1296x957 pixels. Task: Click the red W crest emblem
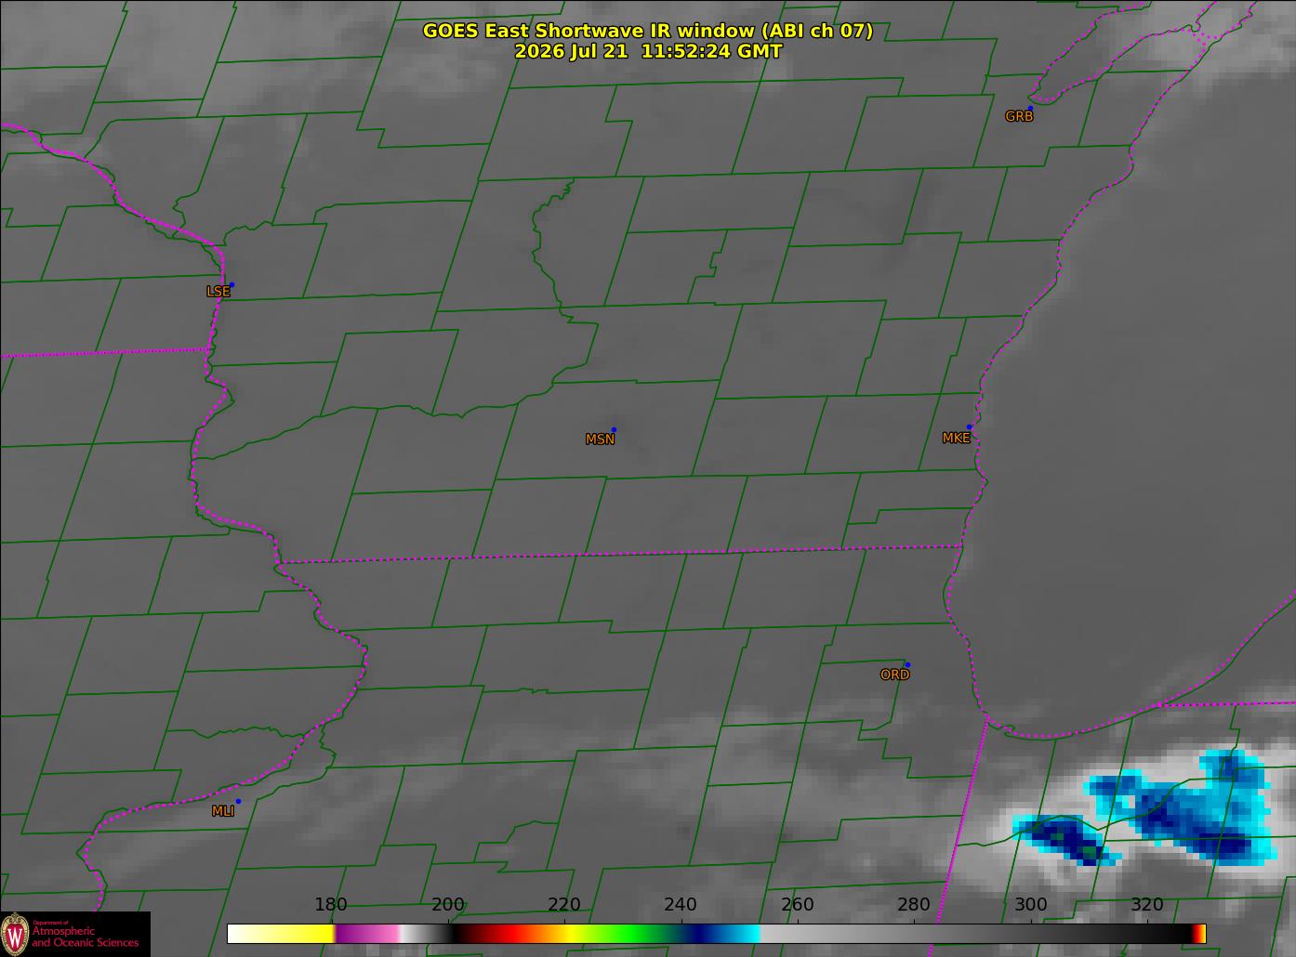(15, 933)
